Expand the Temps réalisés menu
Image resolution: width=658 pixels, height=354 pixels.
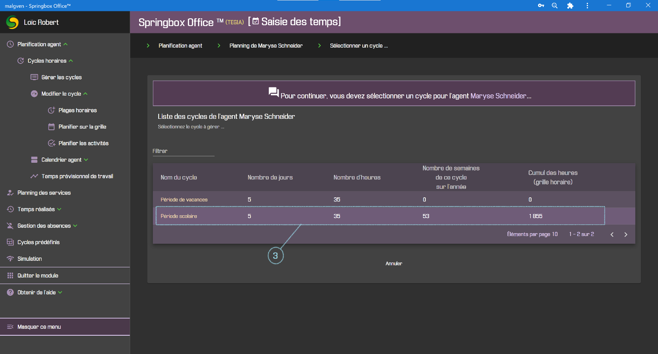(59, 209)
